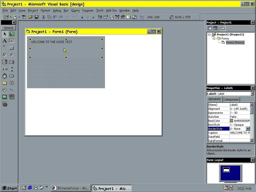Switch to Browservice taskbar window

pos(71,188)
